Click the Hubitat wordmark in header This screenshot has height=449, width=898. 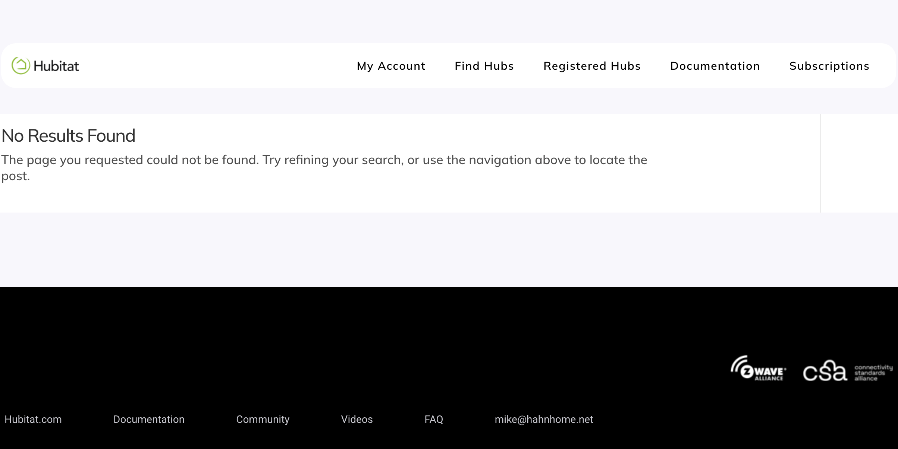pos(56,66)
